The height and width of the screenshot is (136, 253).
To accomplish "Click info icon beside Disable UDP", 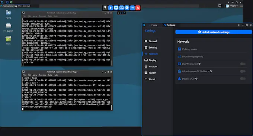I will [196, 79].
